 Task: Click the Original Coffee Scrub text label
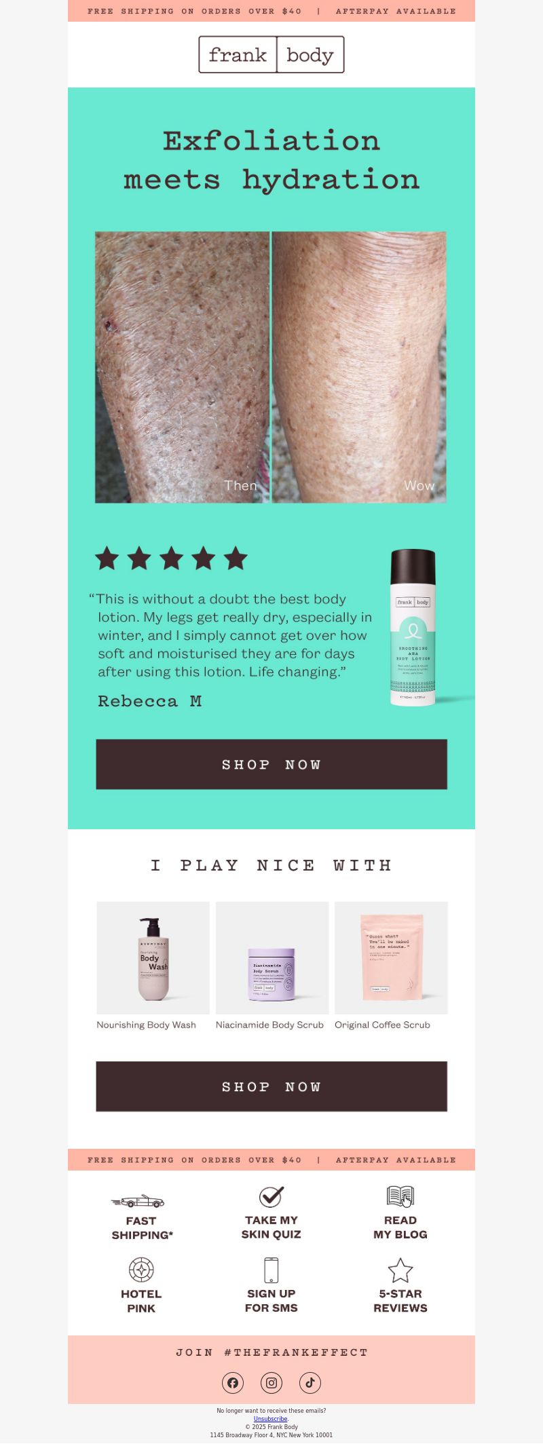click(x=382, y=1025)
